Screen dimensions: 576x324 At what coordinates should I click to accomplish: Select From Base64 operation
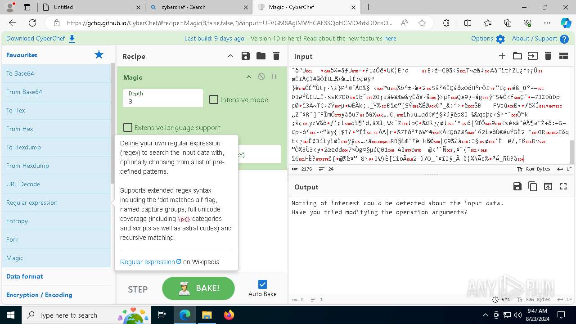coord(56,92)
